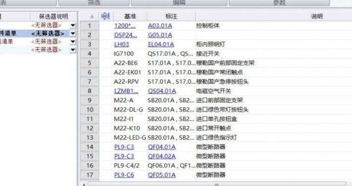
Task: Open the LZMB1... reference link
Action: [x=126, y=91]
